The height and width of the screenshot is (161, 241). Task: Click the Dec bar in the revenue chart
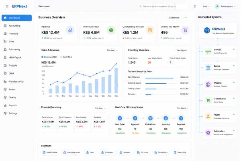[x=116, y=80]
